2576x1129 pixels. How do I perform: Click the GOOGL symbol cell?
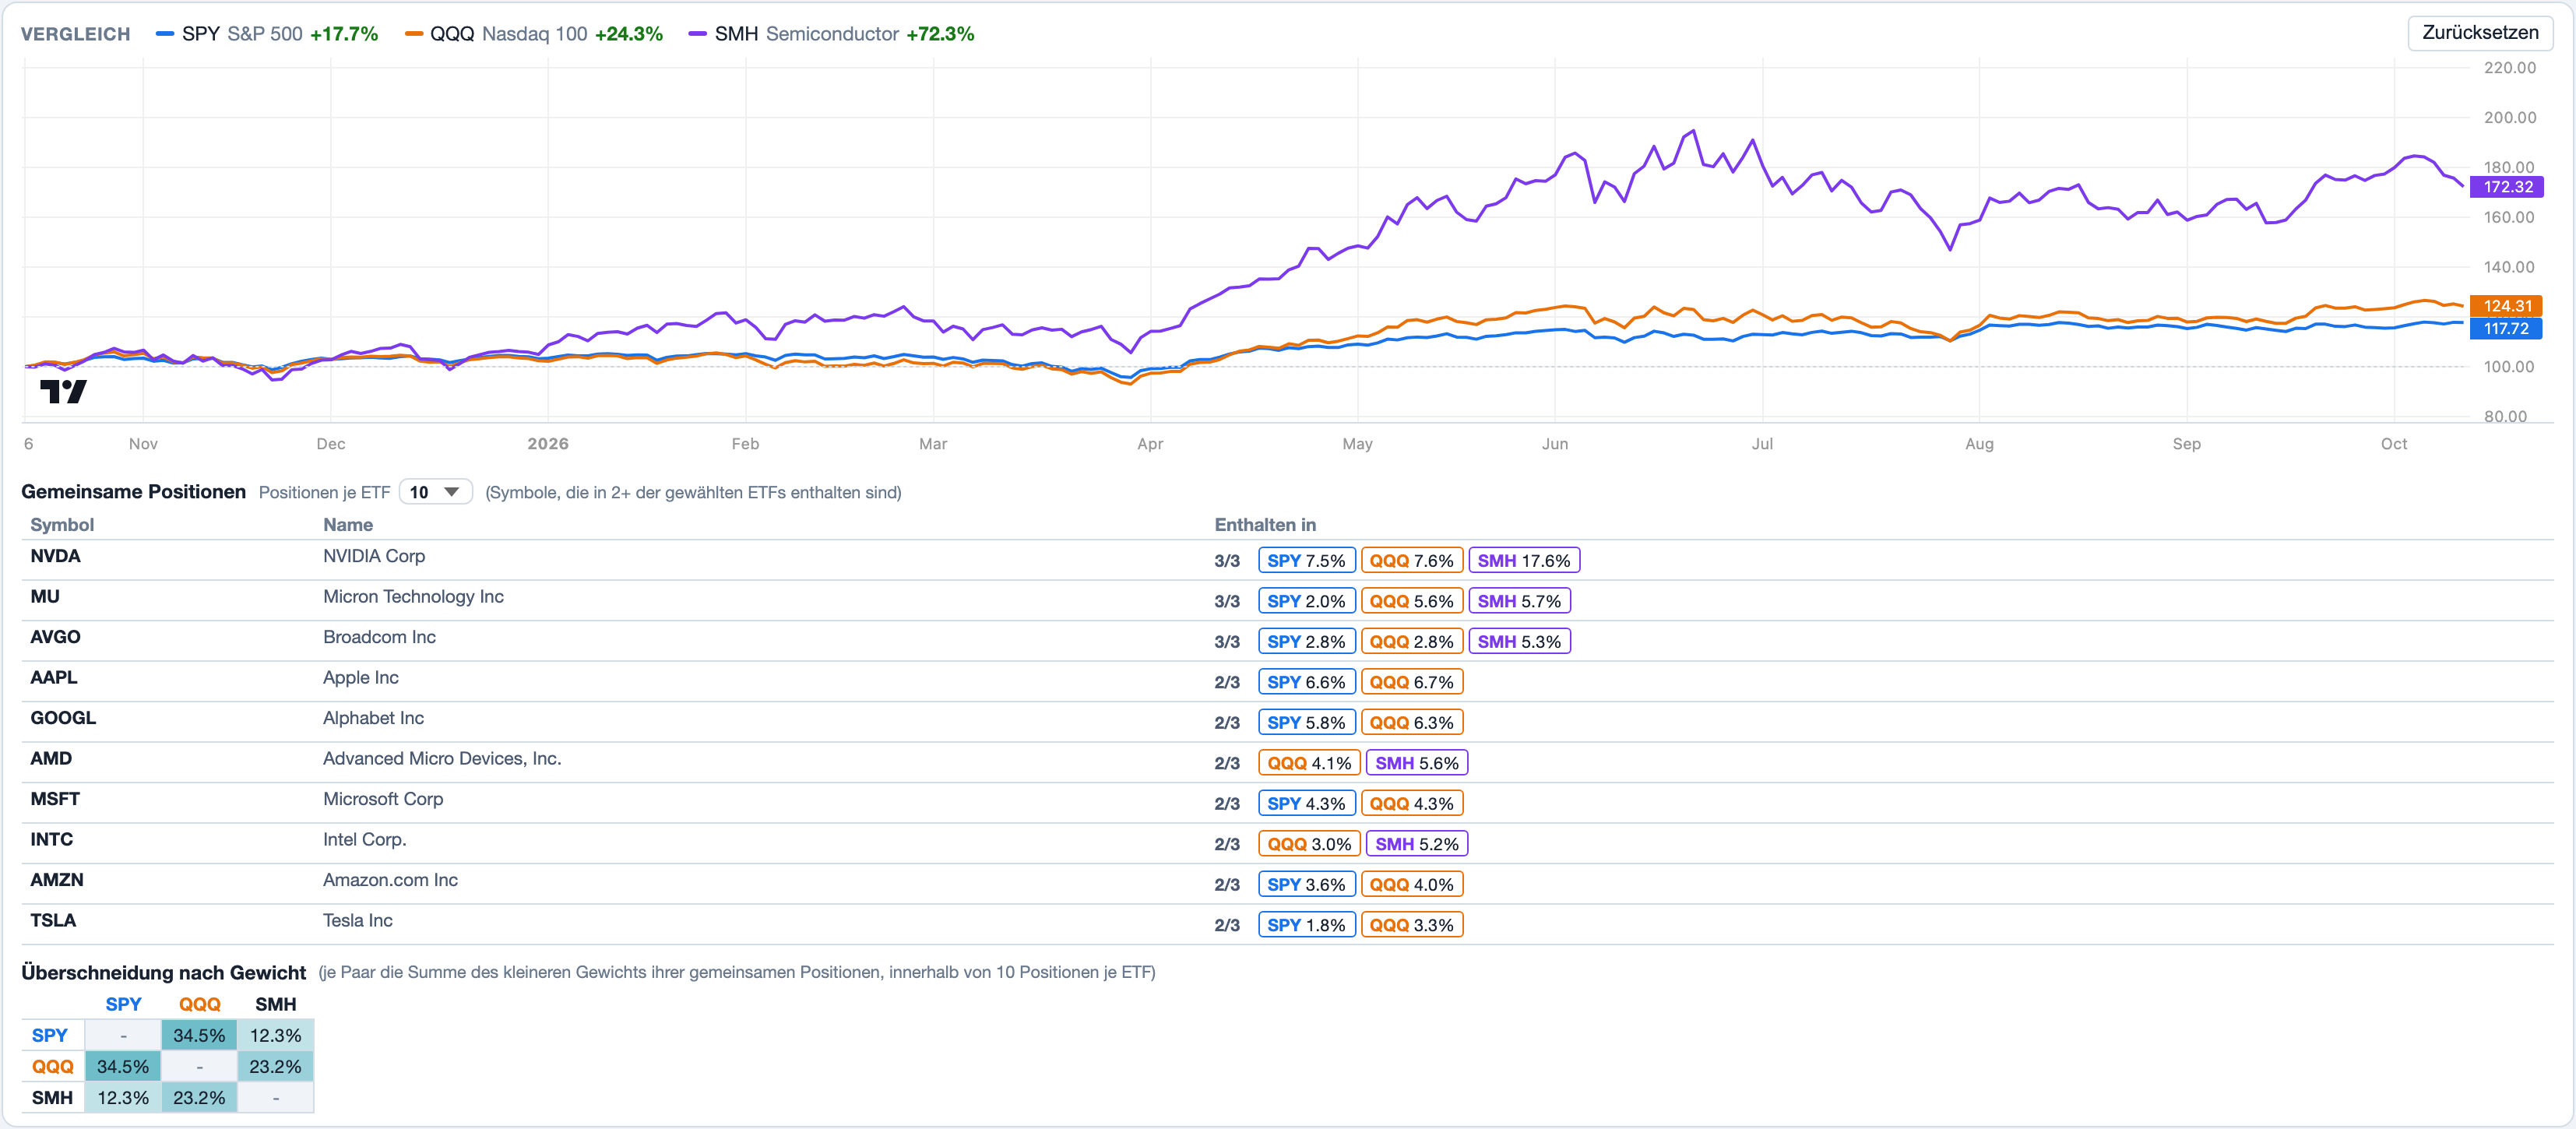coord(63,718)
